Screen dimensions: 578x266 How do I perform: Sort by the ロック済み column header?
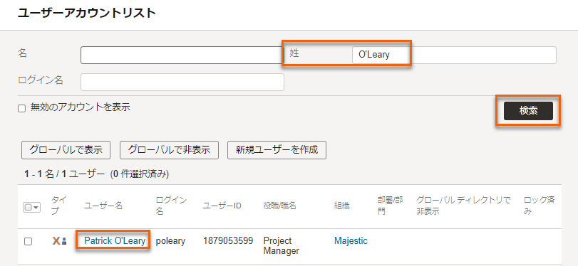pos(540,206)
